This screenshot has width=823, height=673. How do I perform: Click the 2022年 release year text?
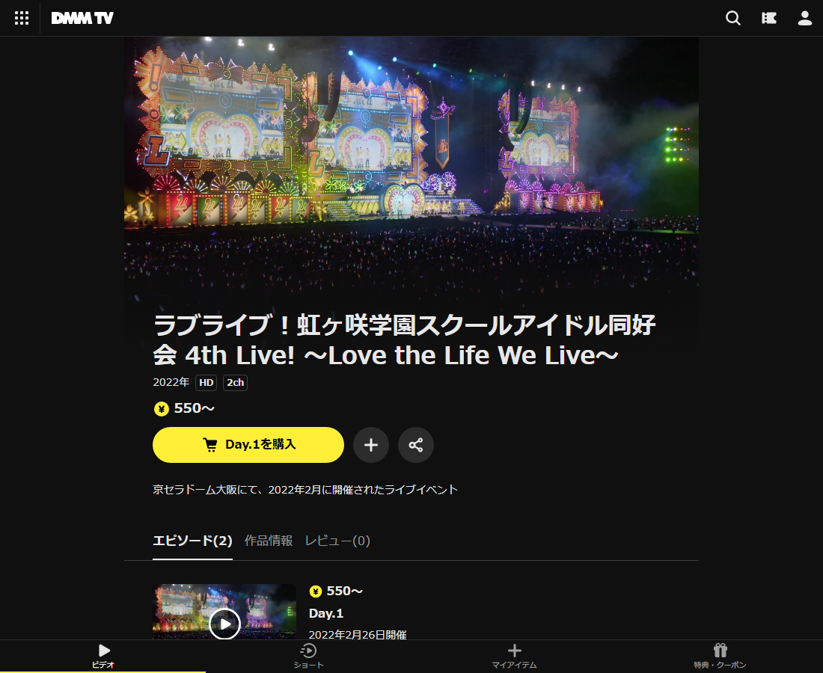[x=171, y=382]
